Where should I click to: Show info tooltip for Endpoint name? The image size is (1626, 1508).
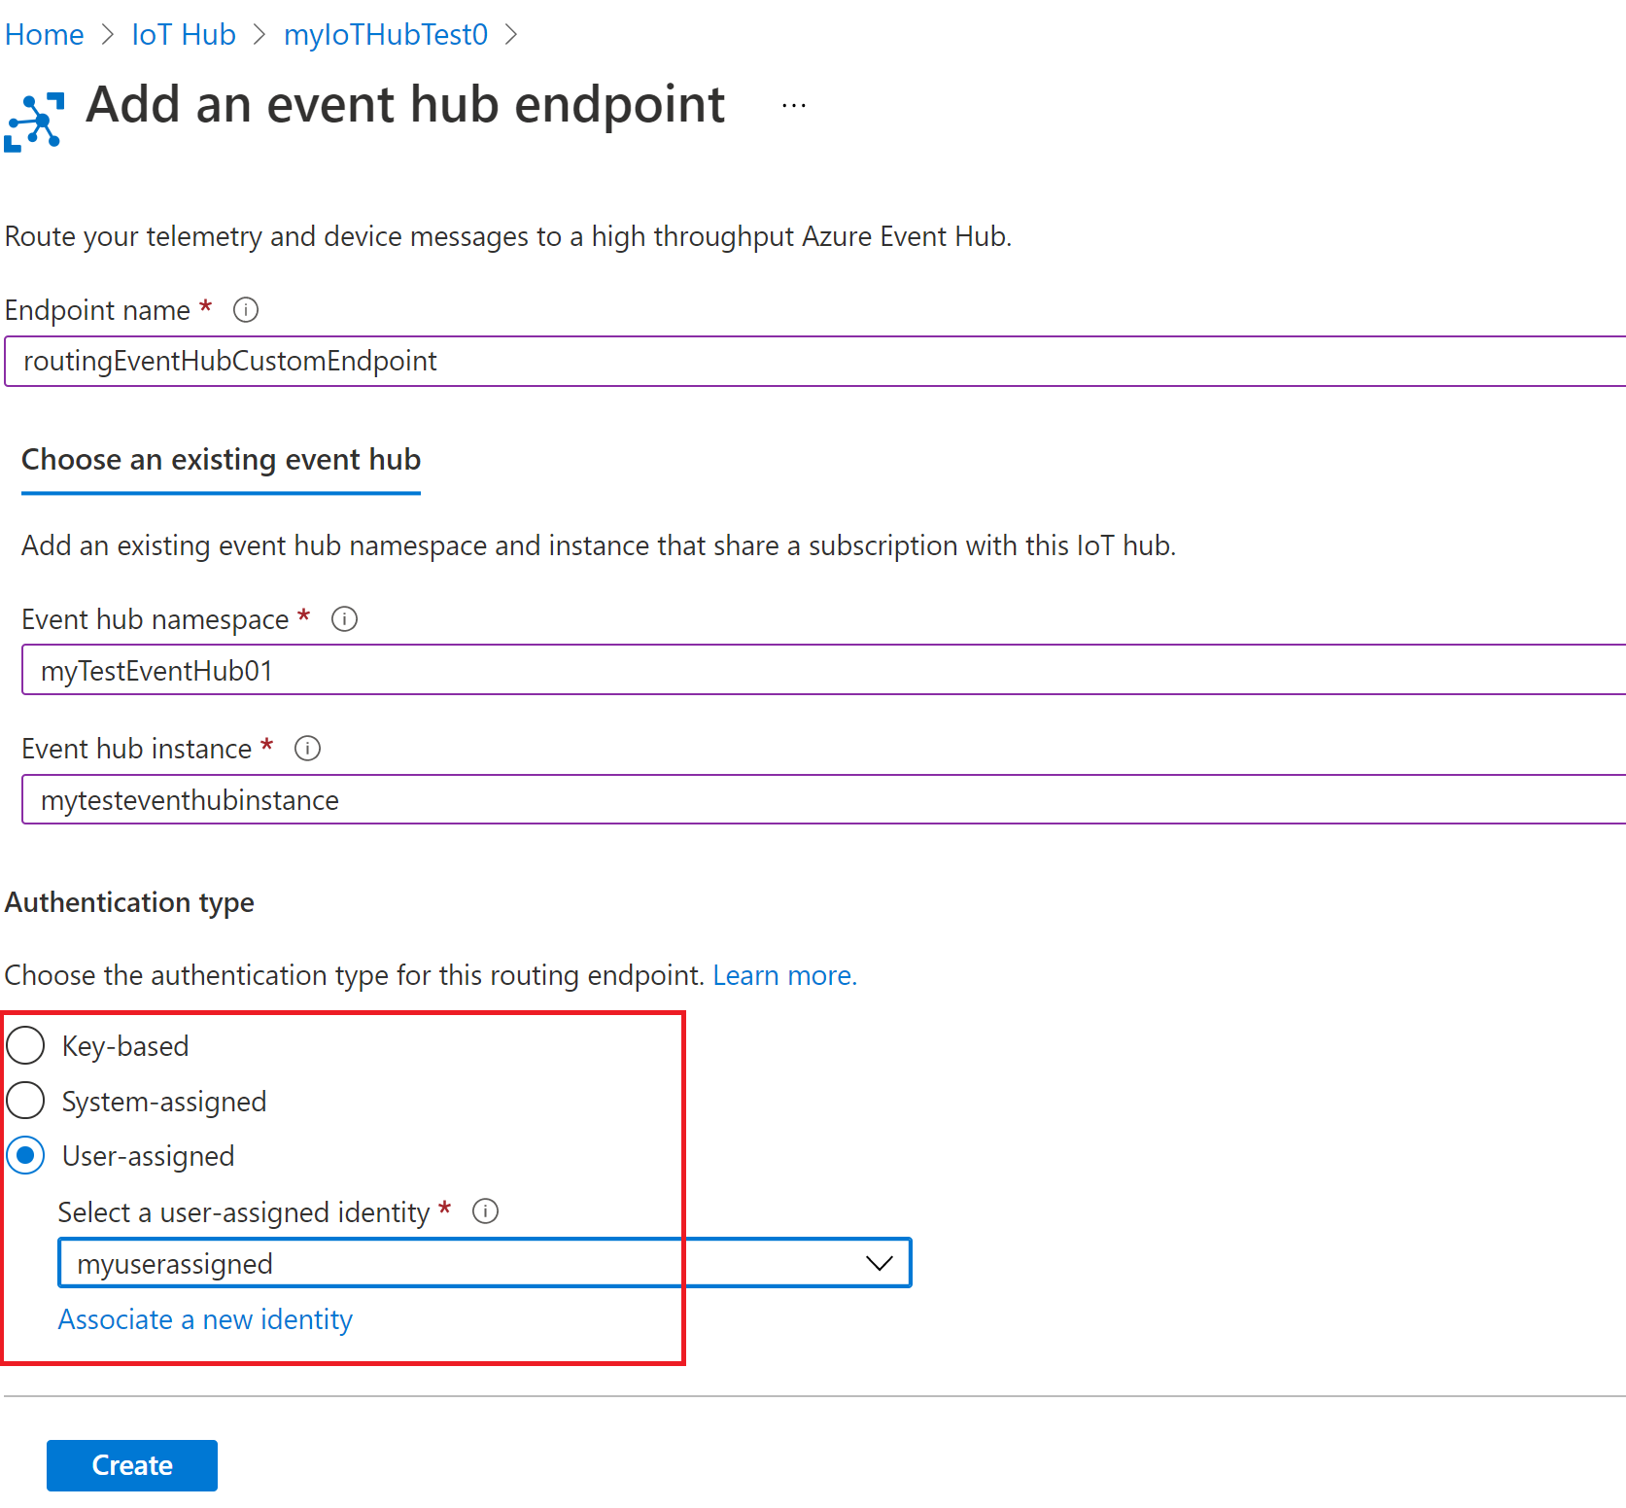click(246, 310)
